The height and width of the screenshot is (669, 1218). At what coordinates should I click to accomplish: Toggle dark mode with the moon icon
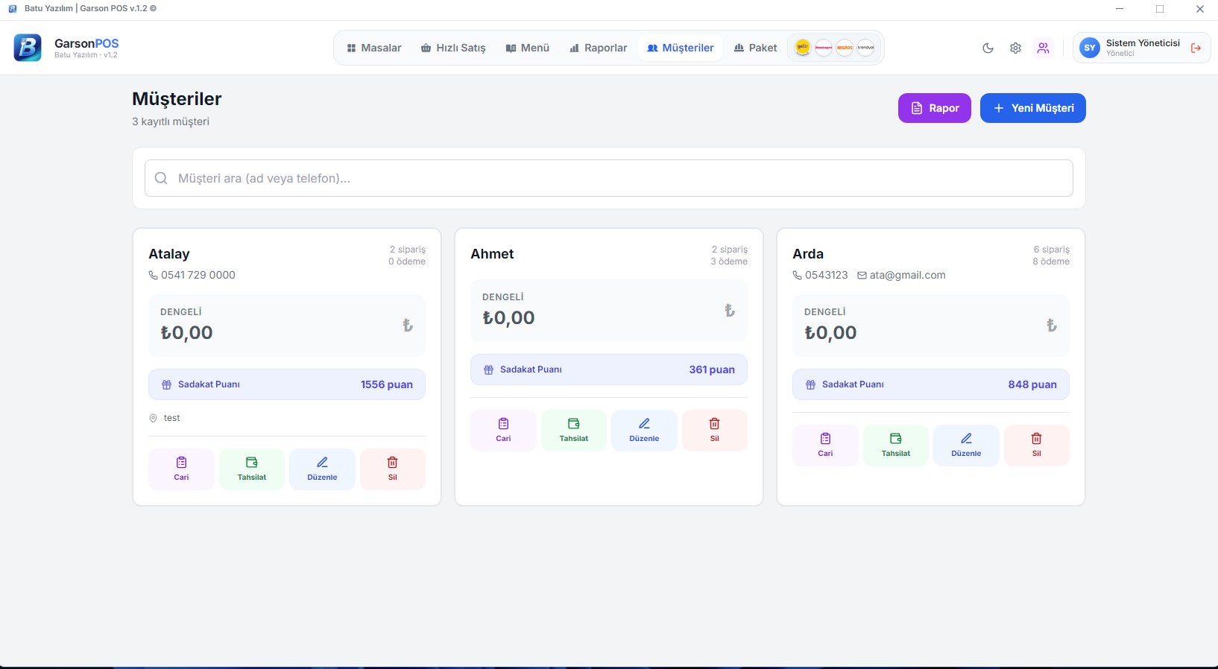[988, 48]
